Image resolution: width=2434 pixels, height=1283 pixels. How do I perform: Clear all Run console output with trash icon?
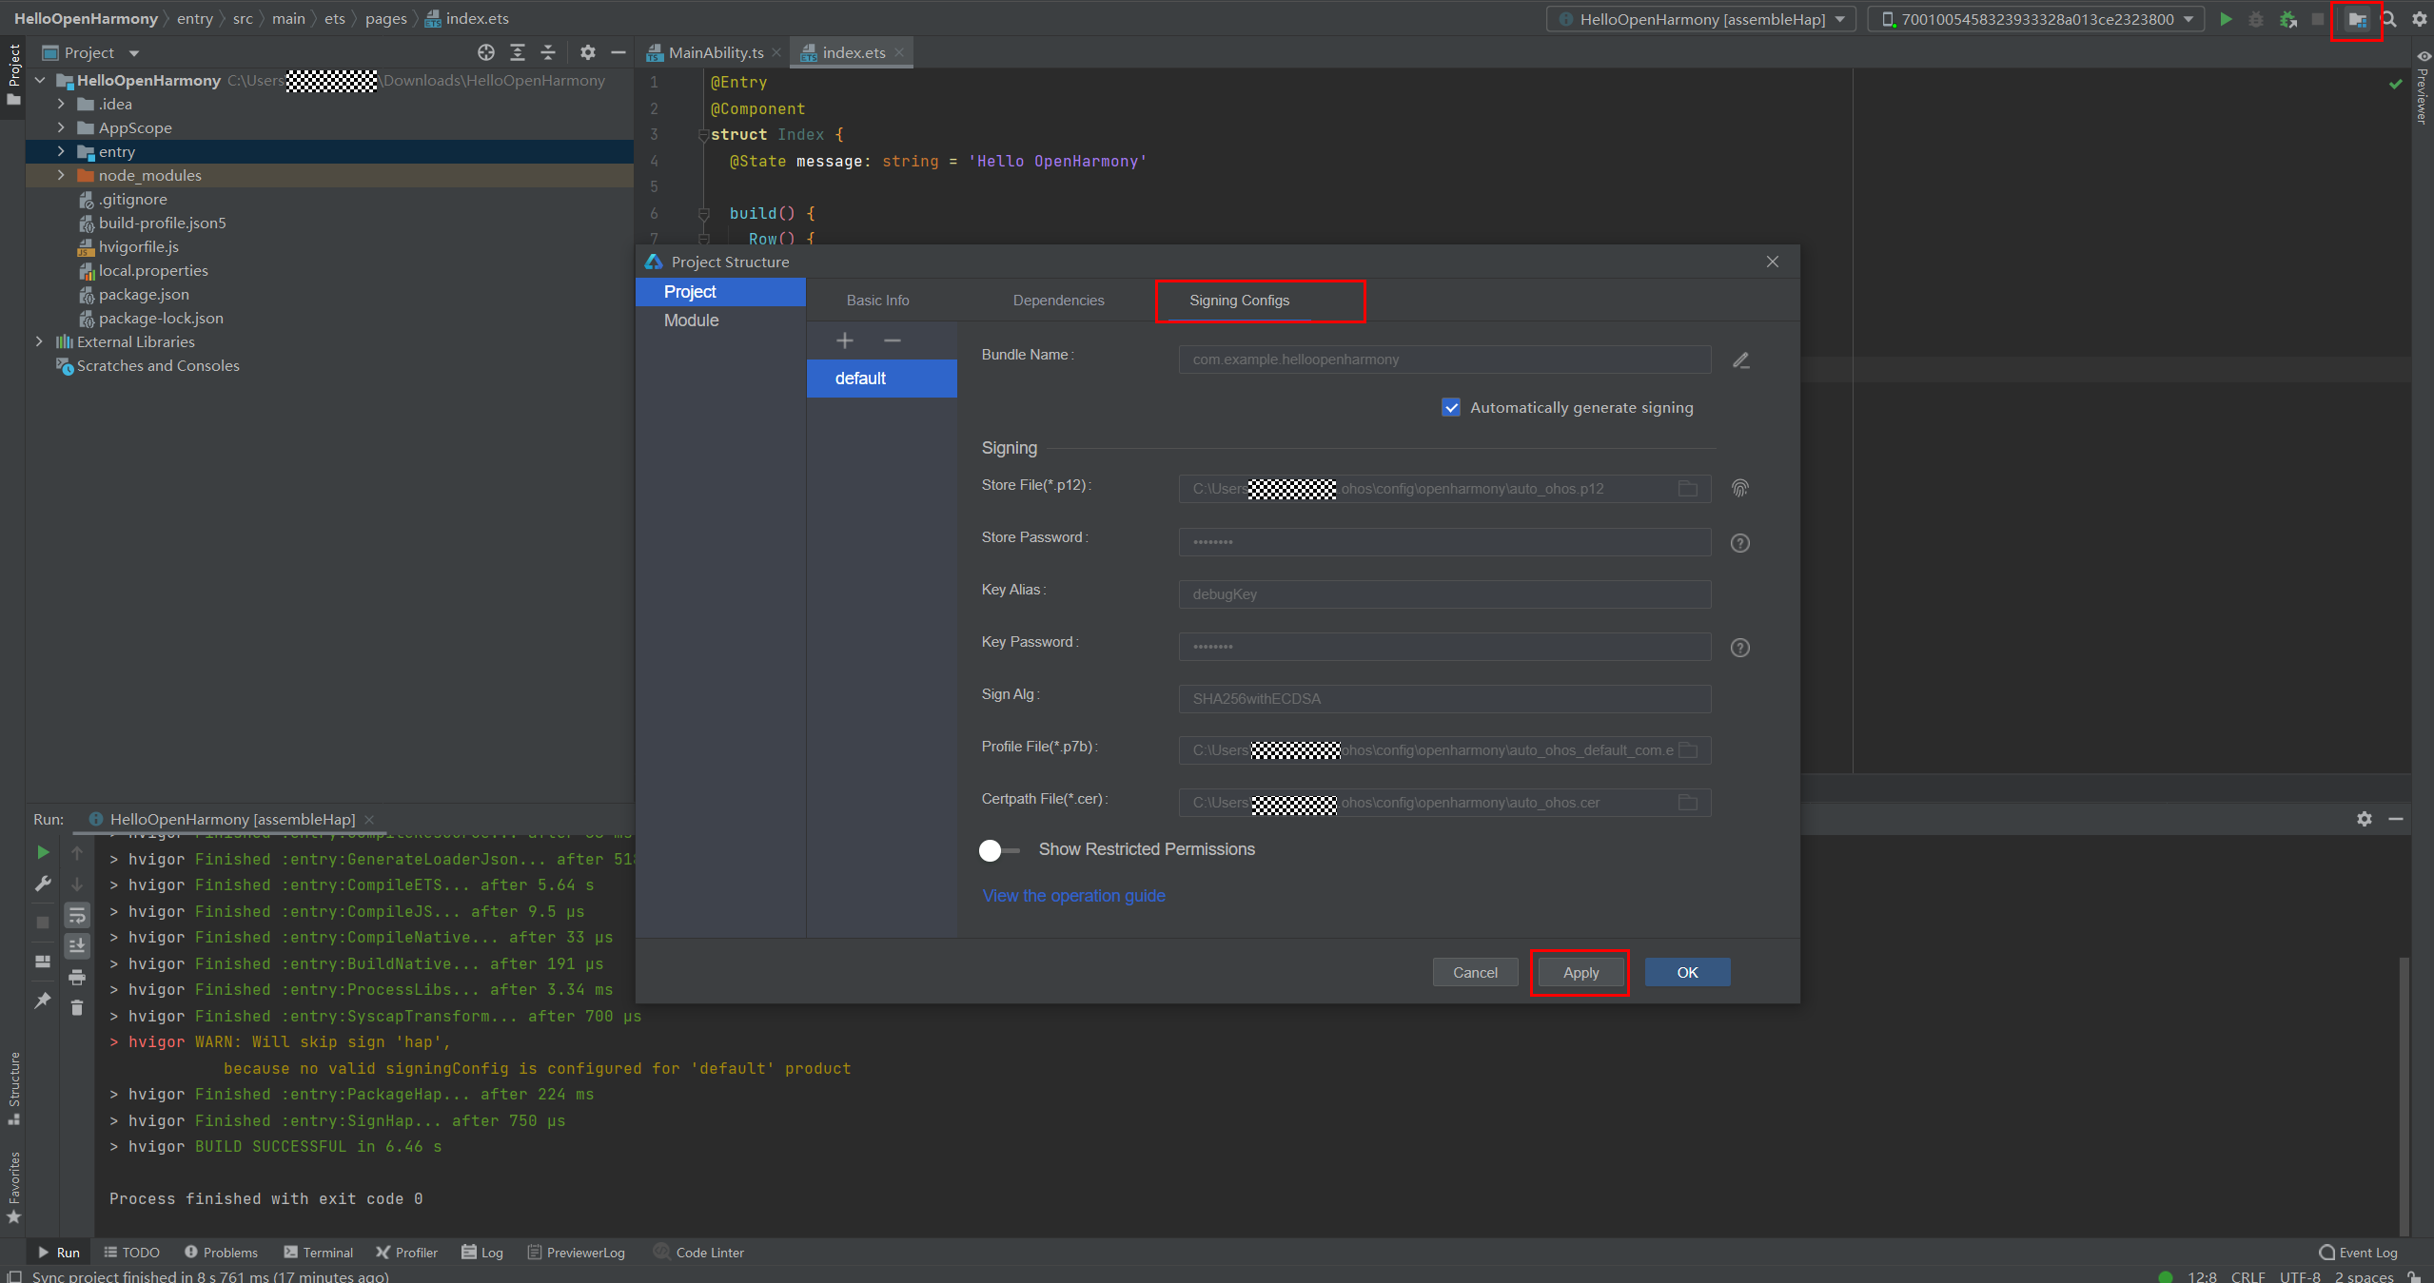pos(77,1007)
